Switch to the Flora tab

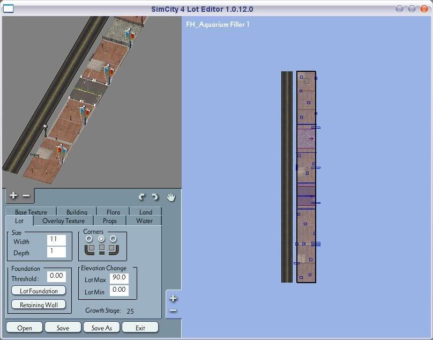click(x=113, y=211)
